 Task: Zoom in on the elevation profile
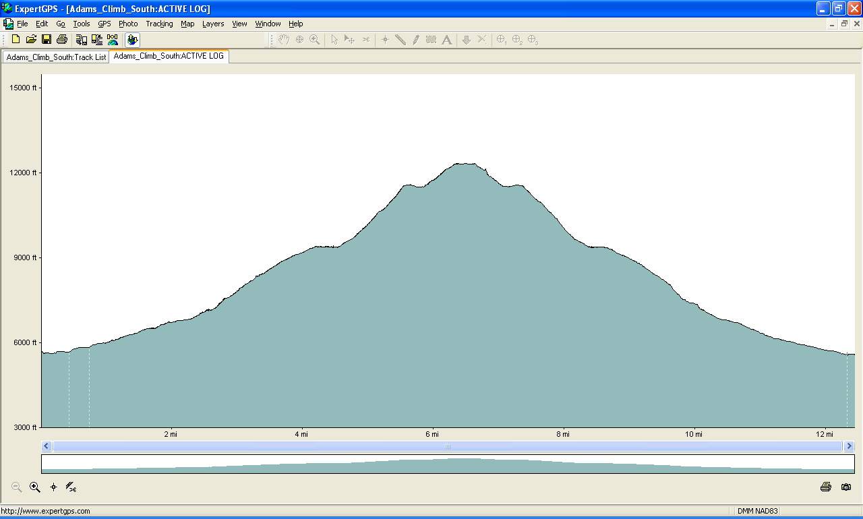35,487
